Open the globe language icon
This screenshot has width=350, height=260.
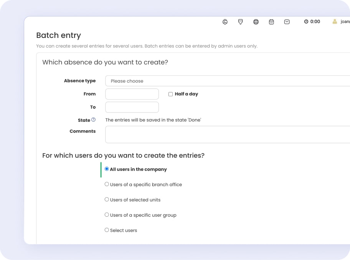[256, 22]
